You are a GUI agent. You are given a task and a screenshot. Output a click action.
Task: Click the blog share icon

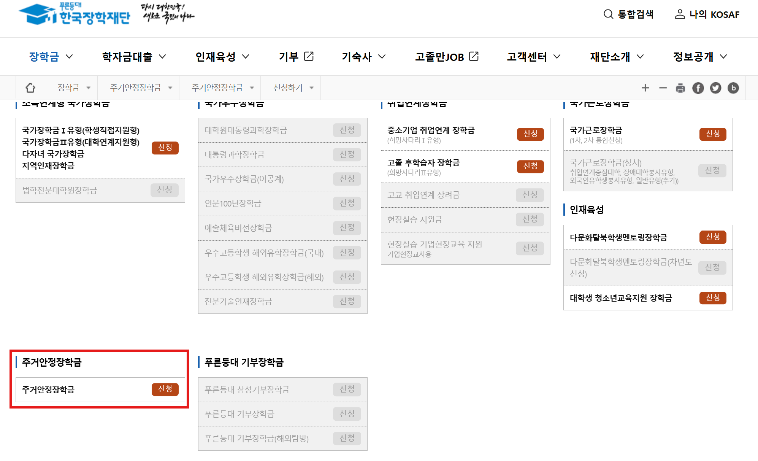pos(733,88)
